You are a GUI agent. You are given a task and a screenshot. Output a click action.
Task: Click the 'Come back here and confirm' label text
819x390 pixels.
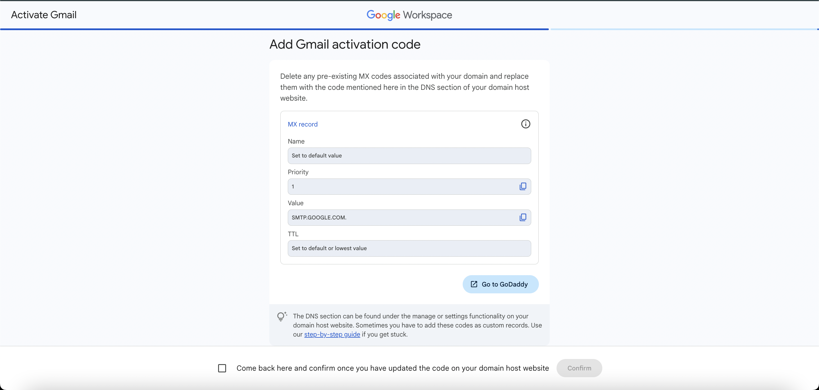coord(392,368)
